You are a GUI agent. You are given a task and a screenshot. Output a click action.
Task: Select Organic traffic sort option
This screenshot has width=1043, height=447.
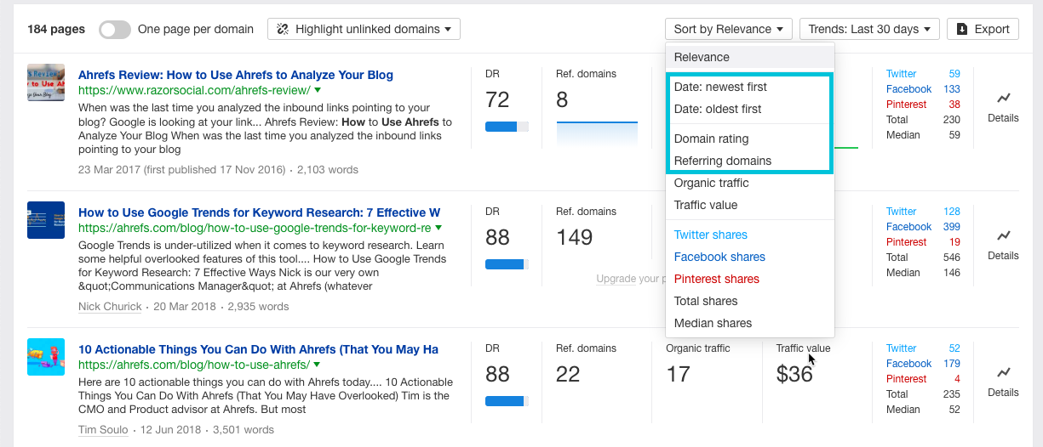pos(750,183)
